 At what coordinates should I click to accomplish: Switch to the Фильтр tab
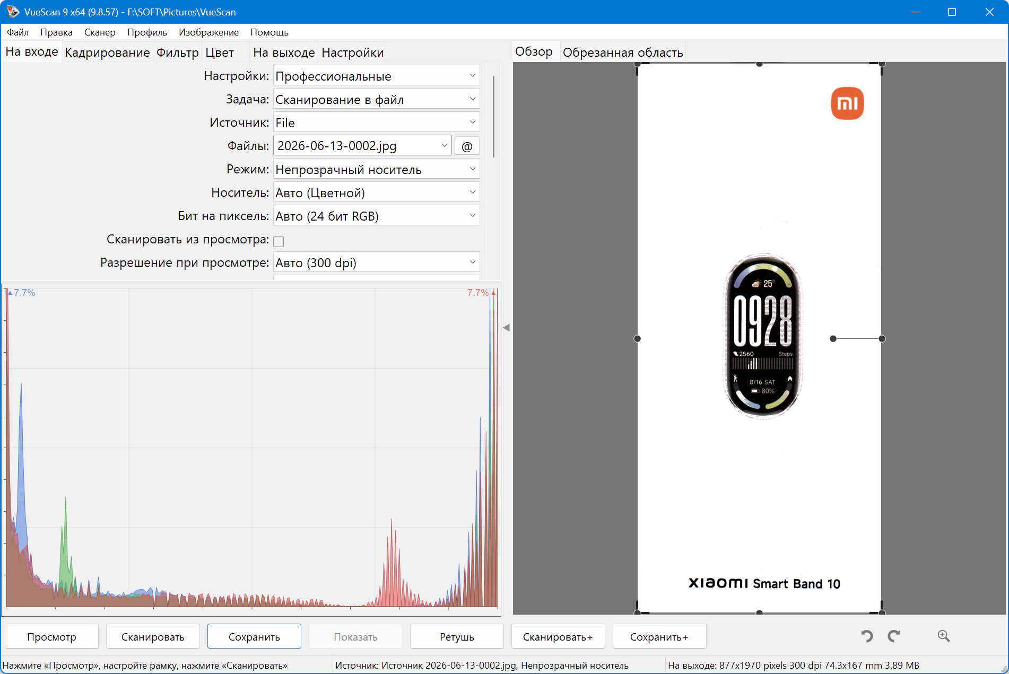177,52
